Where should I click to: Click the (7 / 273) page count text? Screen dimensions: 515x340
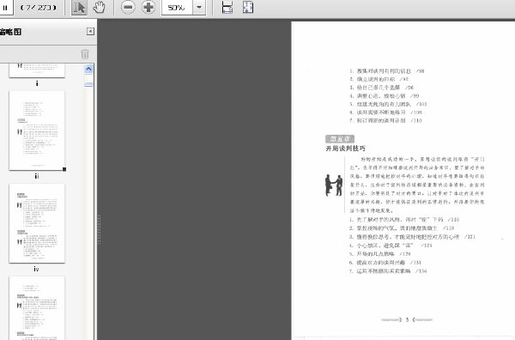[38, 7]
